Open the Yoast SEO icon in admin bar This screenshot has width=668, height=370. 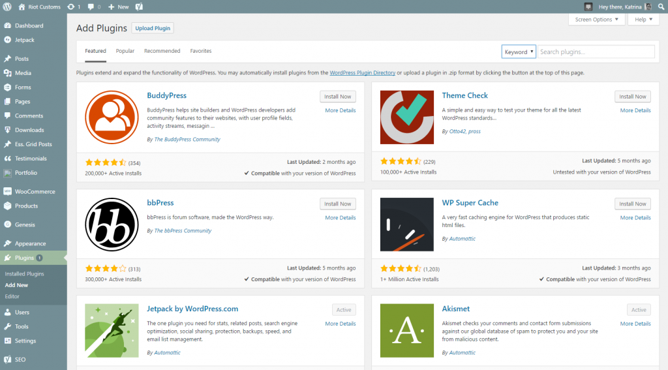(x=139, y=7)
